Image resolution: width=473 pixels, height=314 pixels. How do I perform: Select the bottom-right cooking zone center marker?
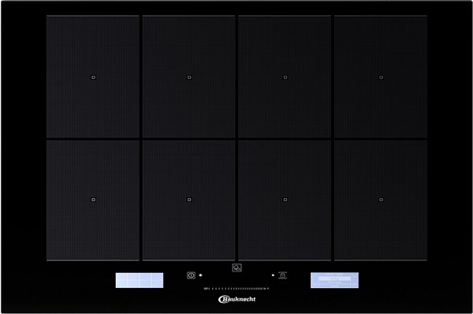tap(381, 200)
